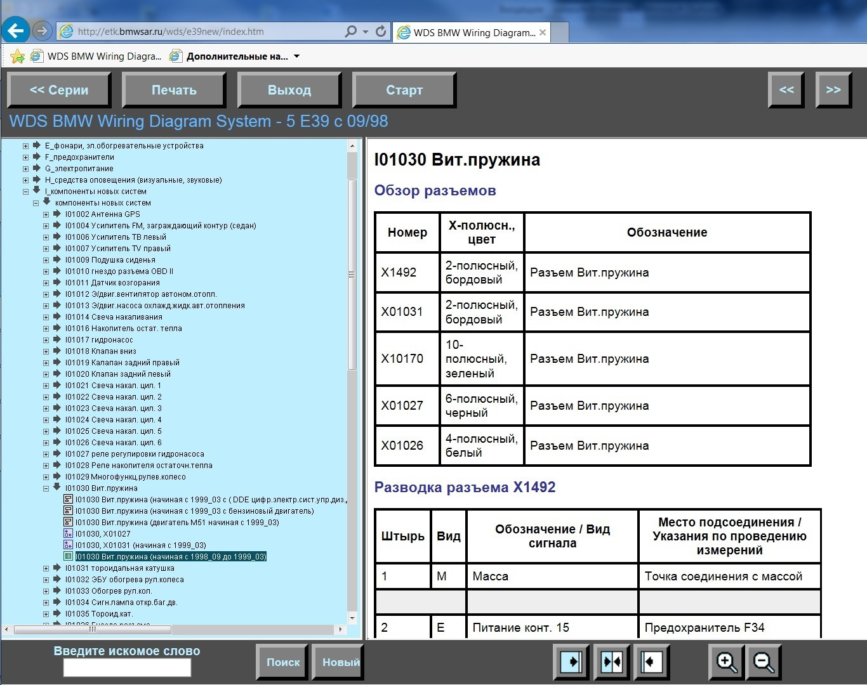Screen dimensions: 867x685
Task: Click the browser back arrow button
Action: pyautogui.click(x=15, y=30)
